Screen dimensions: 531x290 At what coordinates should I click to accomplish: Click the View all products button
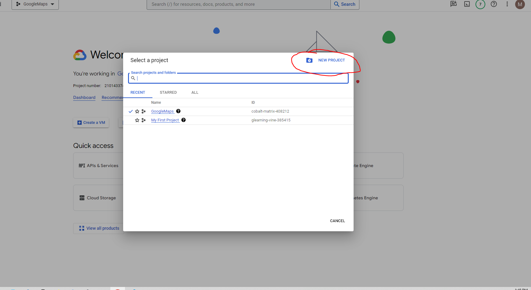click(99, 228)
